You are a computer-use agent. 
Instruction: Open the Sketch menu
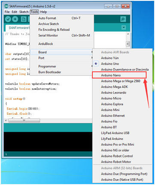coord(24,12)
